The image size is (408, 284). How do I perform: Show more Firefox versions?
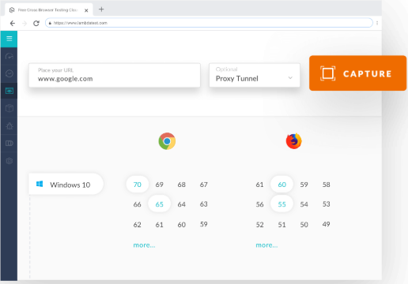pyautogui.click(x=266, y=245)
